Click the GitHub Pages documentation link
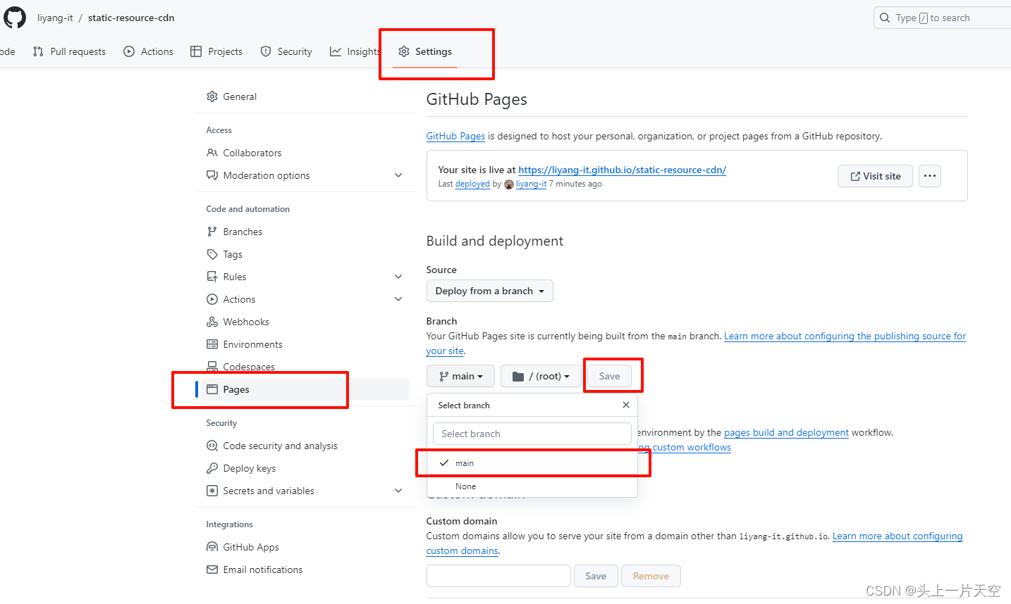Screen dimensions: 1011x604 455,136
